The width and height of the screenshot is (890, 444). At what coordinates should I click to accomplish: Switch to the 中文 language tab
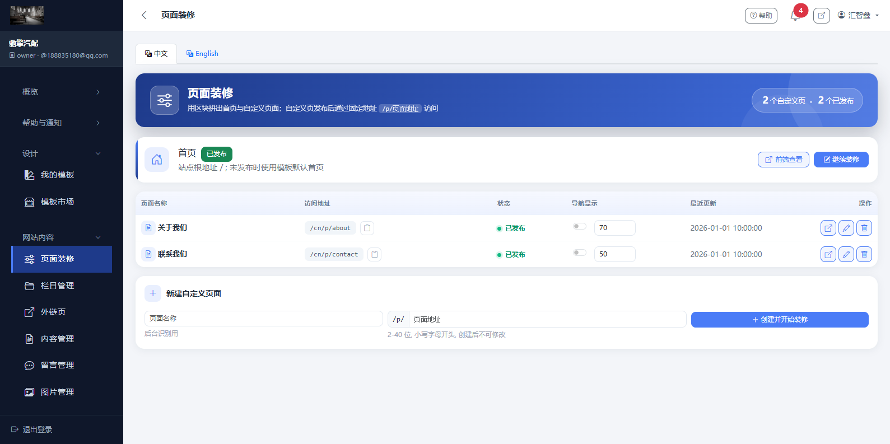[x=156, y=54]
